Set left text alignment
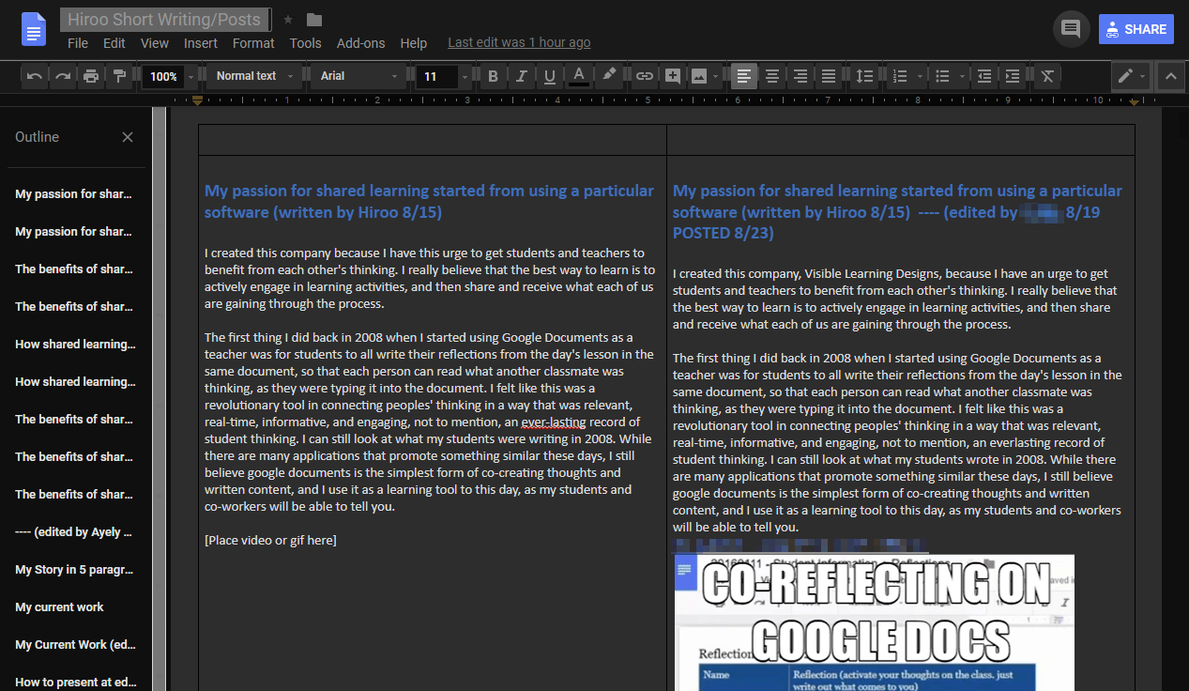This screenshot has height=691, width=1189. 743,76
